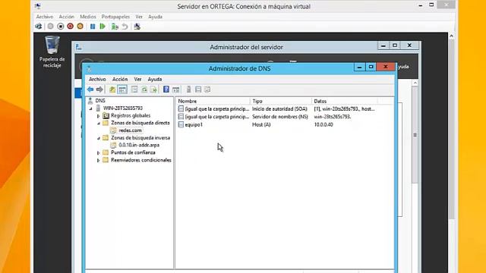Click the greyed Start button in VM toolbar

coord(51,27)
